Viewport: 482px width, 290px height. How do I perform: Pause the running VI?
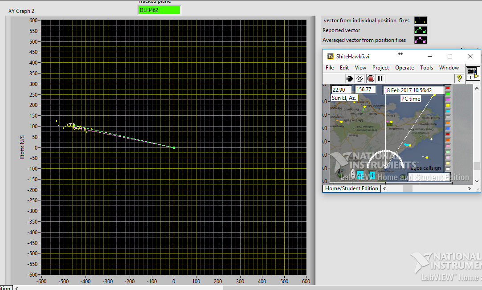(x=380, y=78)
